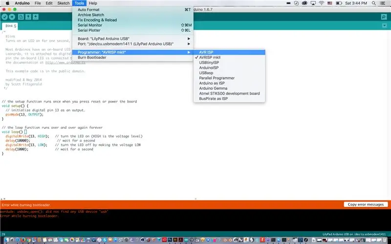The height and width of the screenshot is (244, 391).
Task: Click Burn Bootloader menu item
Action: coord(132,58)
